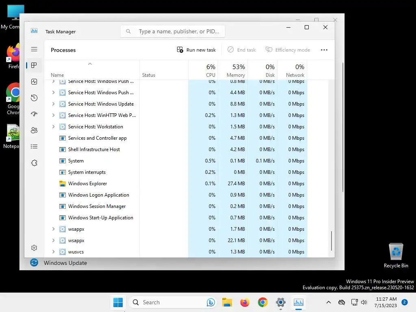Select the System interrupts row
The width and height of the screenshot is (416, 312).
(x=176, y=172)
